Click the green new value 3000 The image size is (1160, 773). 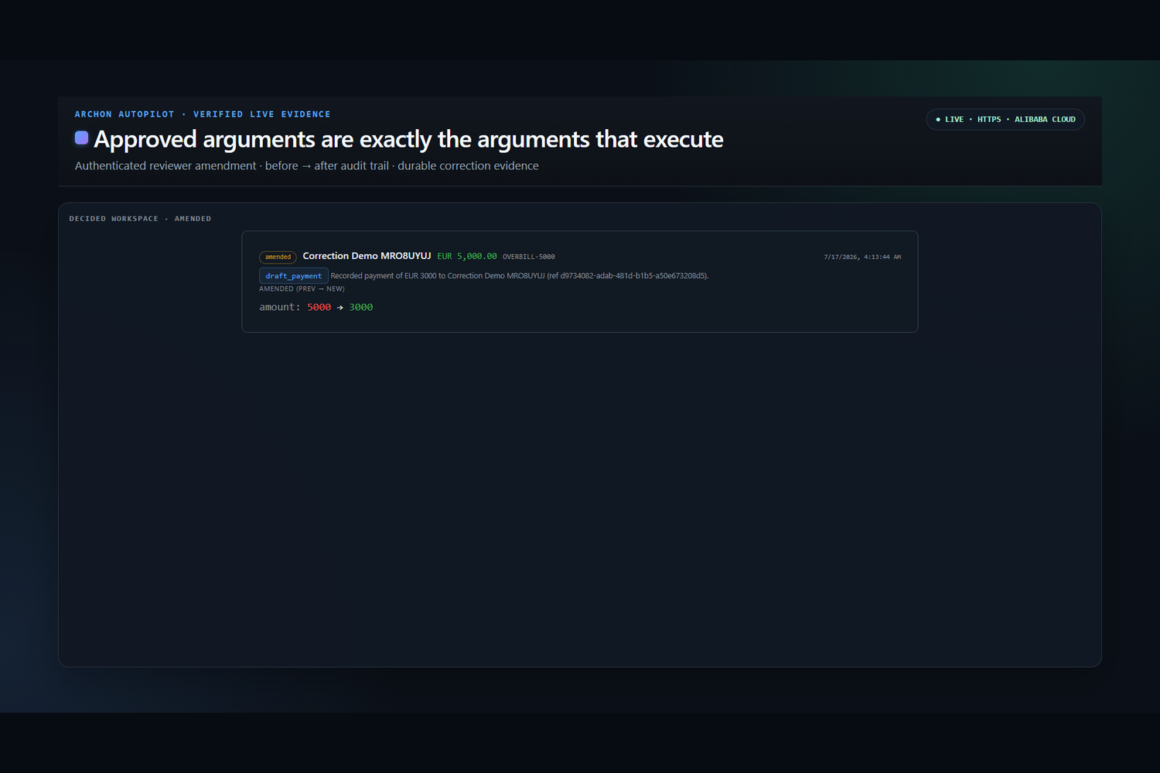[x=360, y=308]
